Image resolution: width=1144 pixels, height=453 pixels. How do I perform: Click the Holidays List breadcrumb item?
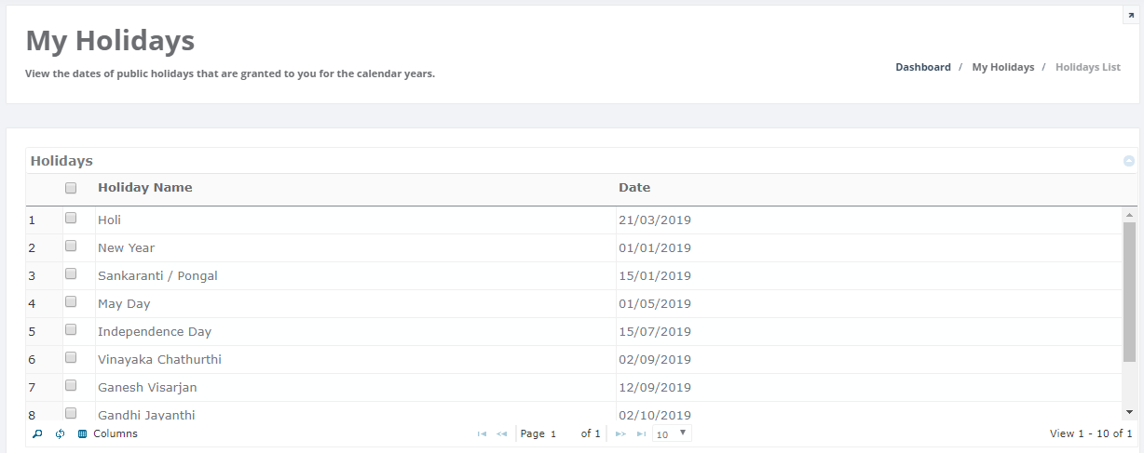point(1087,67)
